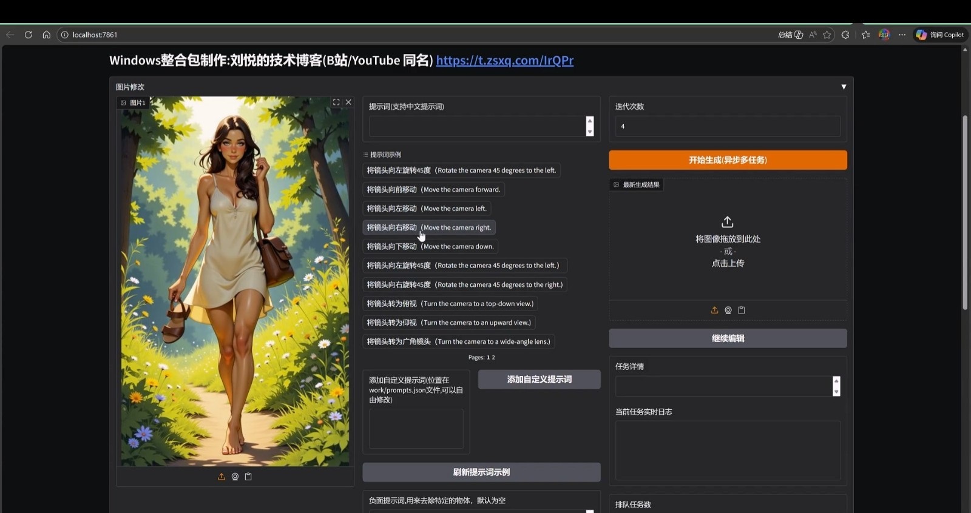Go to page 2 of prompt examples
The width and height of the screenshot is (971, 513).
tap(493, 358)
